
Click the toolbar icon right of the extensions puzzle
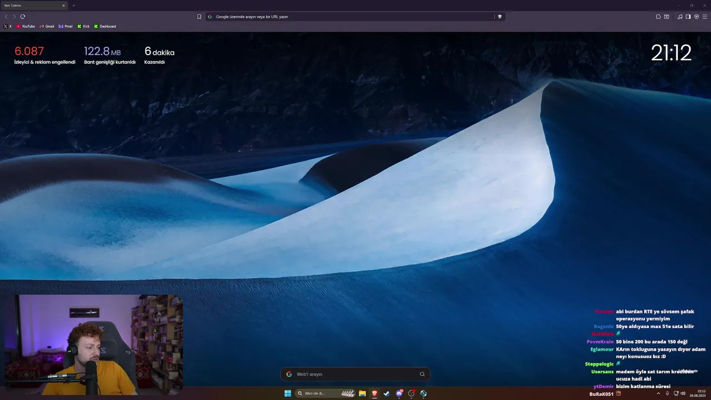(667, 17)
